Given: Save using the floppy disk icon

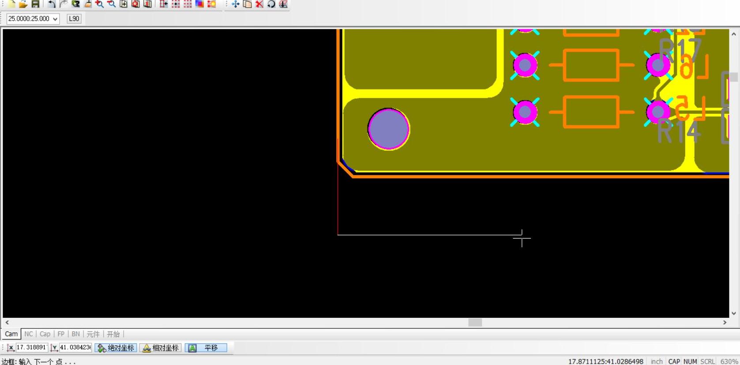Looking at the screenshot, I should tap(35, 4).
